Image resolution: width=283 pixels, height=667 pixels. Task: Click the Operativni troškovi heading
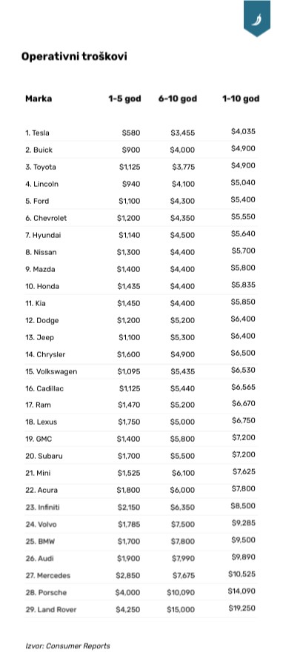(x=74, y=56)
